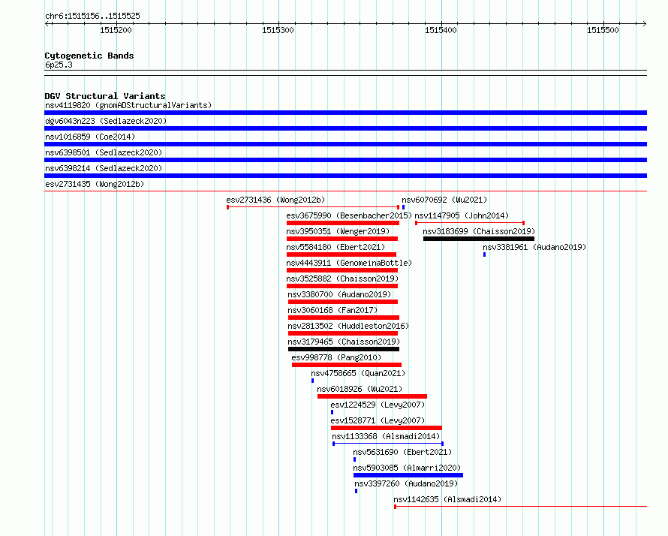668x536 pixels.
Task: Open the dgv6043n223 (Sedlazeck2020) variant
Action: tap(106, 121)
